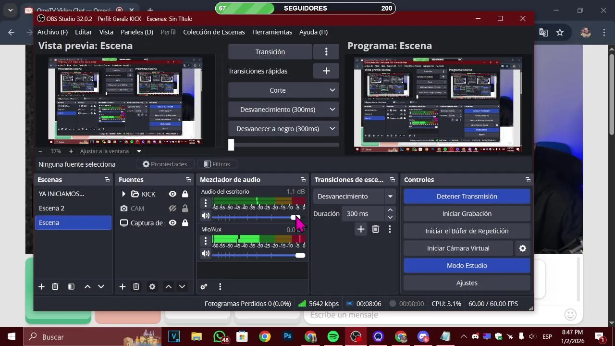Viewport: 615px width, 346px height.
Task: Open Ajustes settings button
Action: (467, 283)
